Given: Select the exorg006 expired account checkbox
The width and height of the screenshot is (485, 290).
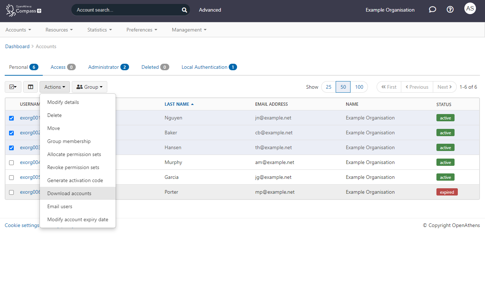Looking at the screenshot, I should click(11, 192).
